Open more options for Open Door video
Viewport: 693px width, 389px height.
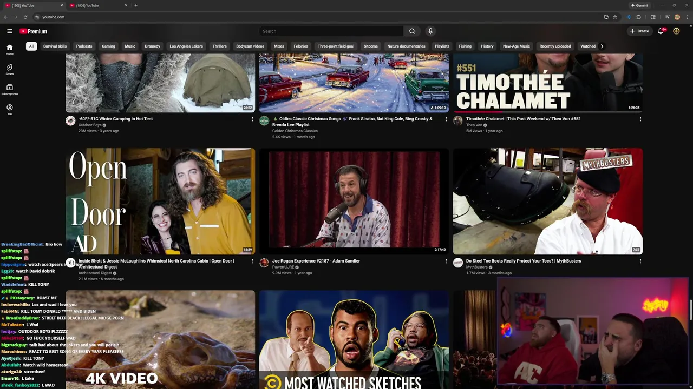coord(252,261)
